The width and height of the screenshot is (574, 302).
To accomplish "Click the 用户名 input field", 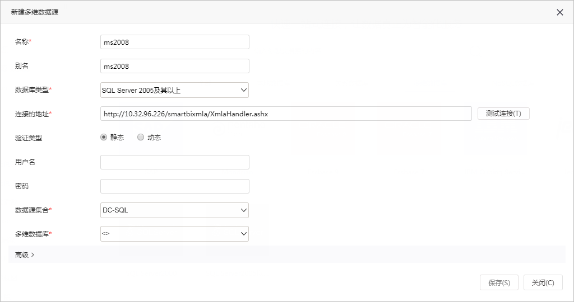I will pyautogui.click(x=175, y=162).
